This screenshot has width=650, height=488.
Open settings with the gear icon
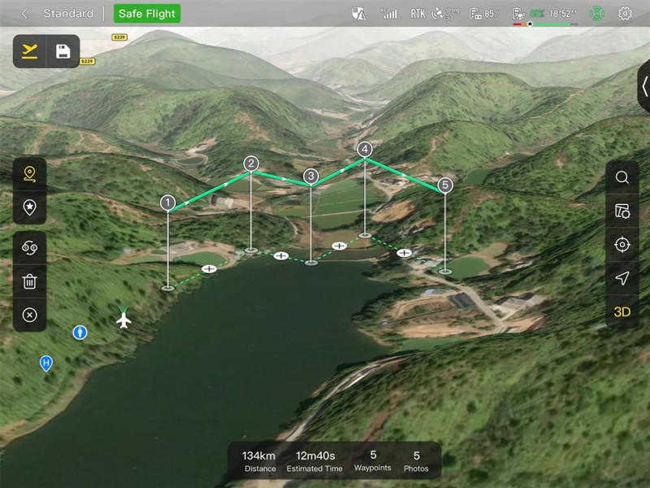tap(625, 14)
